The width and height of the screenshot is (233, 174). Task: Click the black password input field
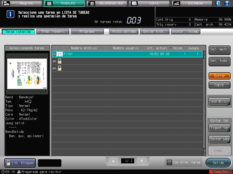(x=50, y=163)
